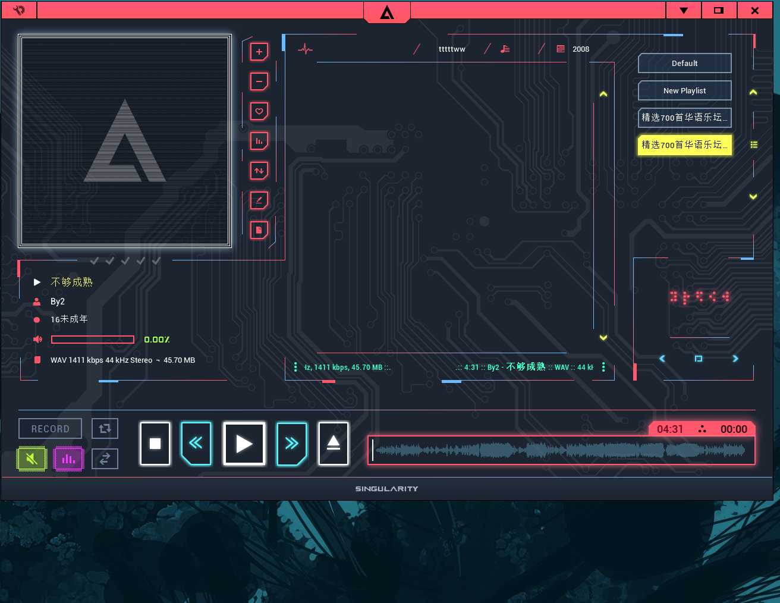Toggle the repeat loop button
This screenshot has width=780, height=603.
point(105,428)
